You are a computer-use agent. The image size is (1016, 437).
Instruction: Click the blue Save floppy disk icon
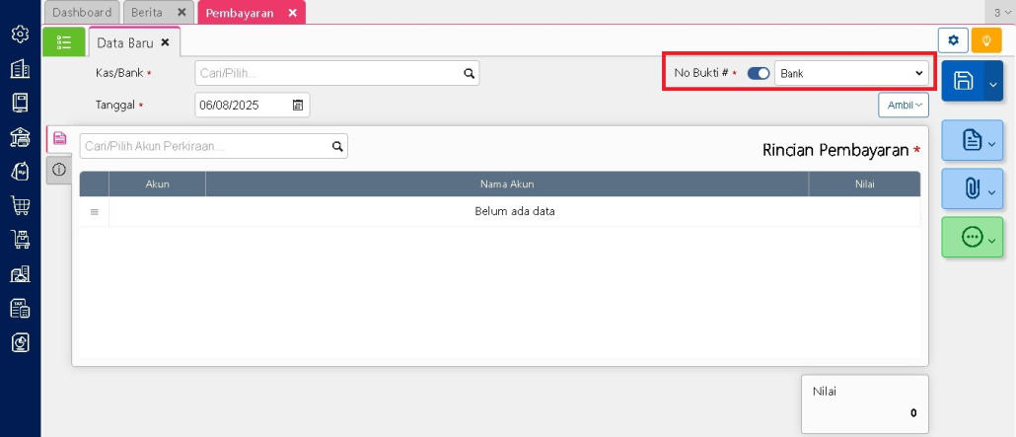click(x=964, y=82)
